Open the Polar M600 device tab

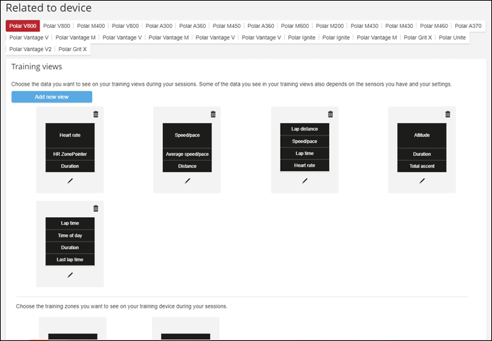(294, 26)
